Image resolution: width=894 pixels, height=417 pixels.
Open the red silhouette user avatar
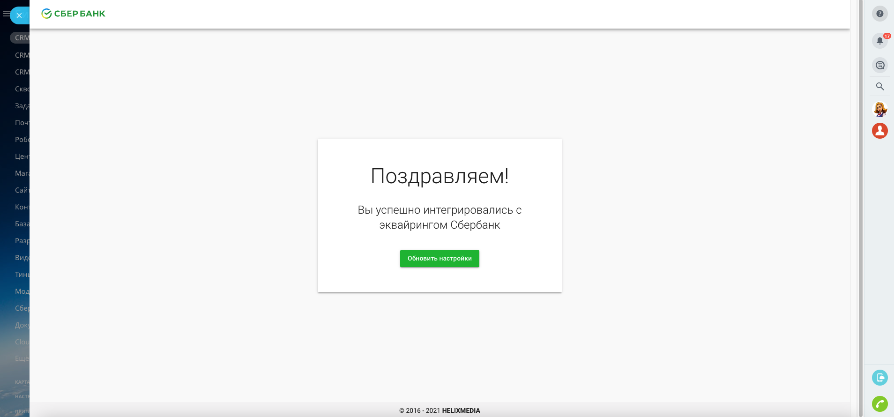[x=880, y=131]
